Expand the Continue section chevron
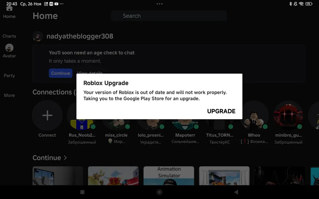 (x=65, y=158)
